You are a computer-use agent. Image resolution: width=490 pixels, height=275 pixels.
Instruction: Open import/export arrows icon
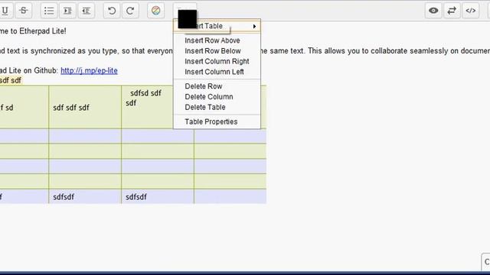click(x=452, y=11)
